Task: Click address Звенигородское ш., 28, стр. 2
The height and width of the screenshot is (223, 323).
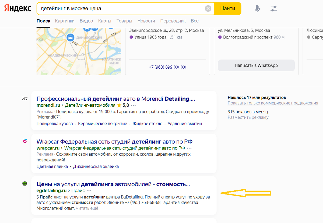Action: pos(167,30)
